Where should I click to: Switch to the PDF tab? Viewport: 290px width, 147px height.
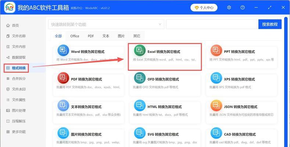(x=91, y=36)
